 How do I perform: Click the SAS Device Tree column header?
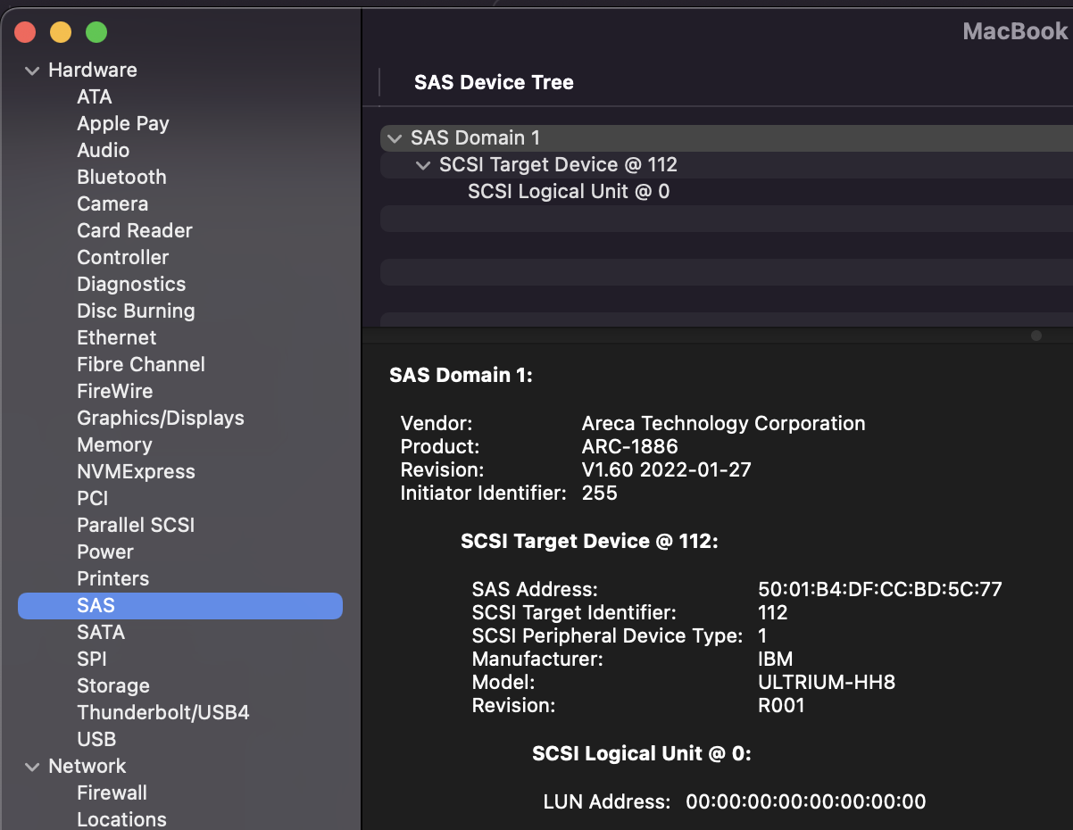pos(494,83)
